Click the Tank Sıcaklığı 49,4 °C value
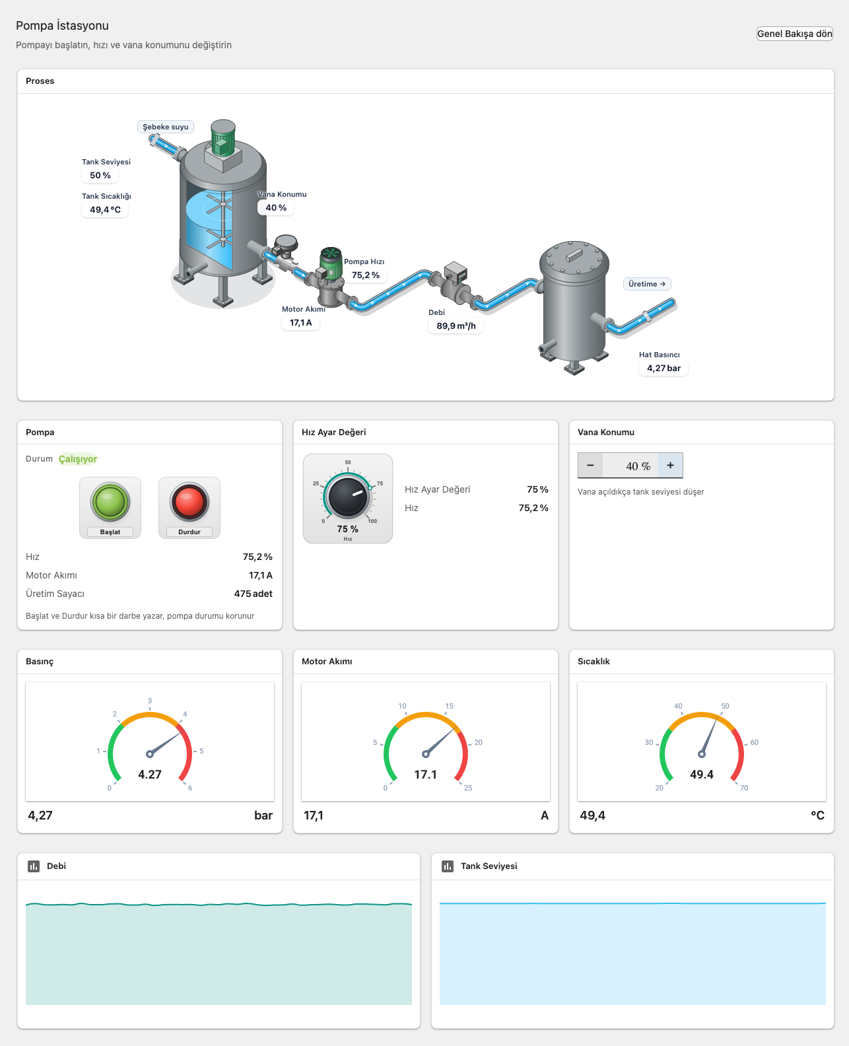 105,210
